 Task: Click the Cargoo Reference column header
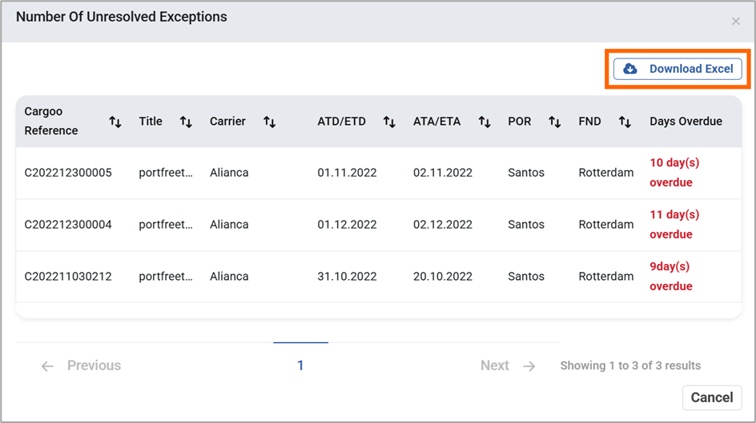coord(51,122)
